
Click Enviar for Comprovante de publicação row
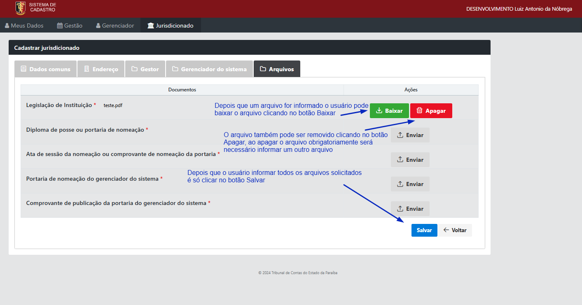click(x=410, y=209)
